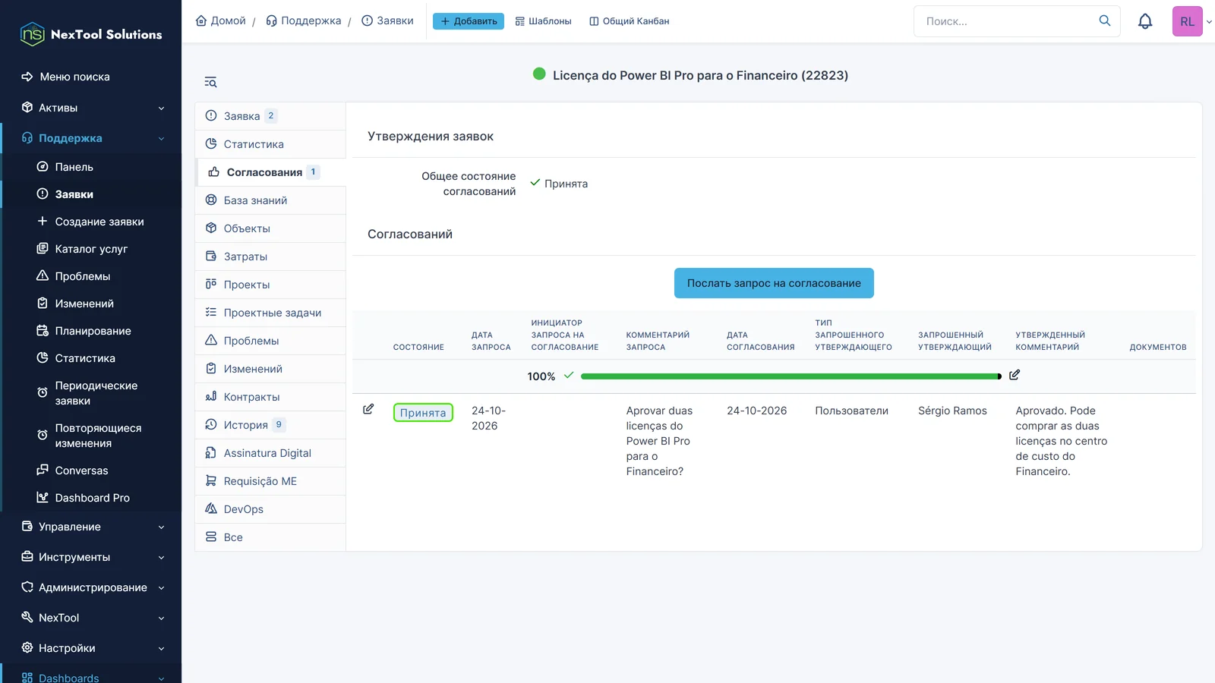Screen dimensions: 1215x683
Task: Open the Контракты tab
Action: 270,397
